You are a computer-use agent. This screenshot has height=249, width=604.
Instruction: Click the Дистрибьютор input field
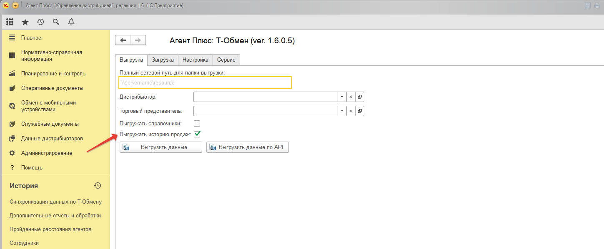pyautogui.click(x=266, y=97)
